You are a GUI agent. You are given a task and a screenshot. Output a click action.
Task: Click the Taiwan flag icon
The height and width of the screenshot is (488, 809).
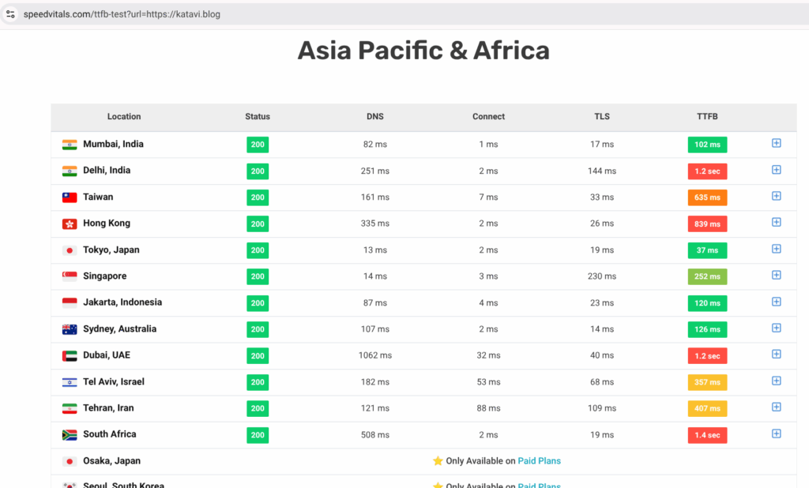point(70,197)
